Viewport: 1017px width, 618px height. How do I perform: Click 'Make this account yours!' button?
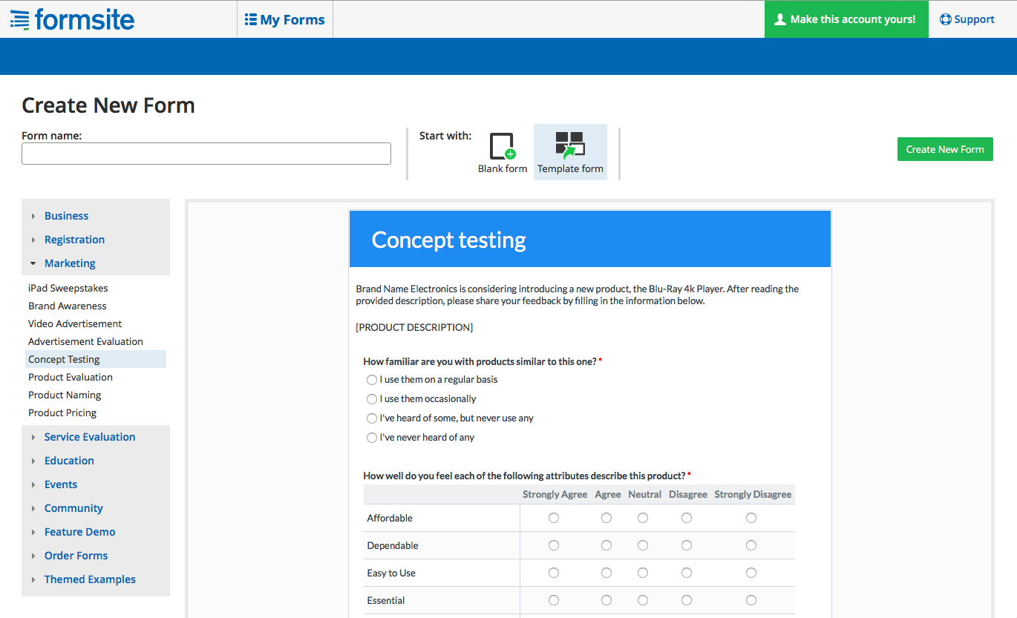(x=846, y=19)
